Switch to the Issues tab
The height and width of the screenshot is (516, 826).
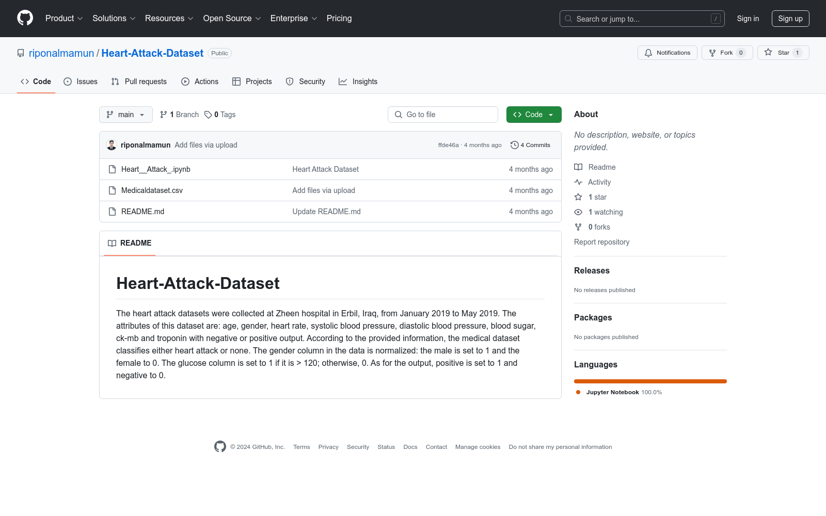click(x=81, y=82)
